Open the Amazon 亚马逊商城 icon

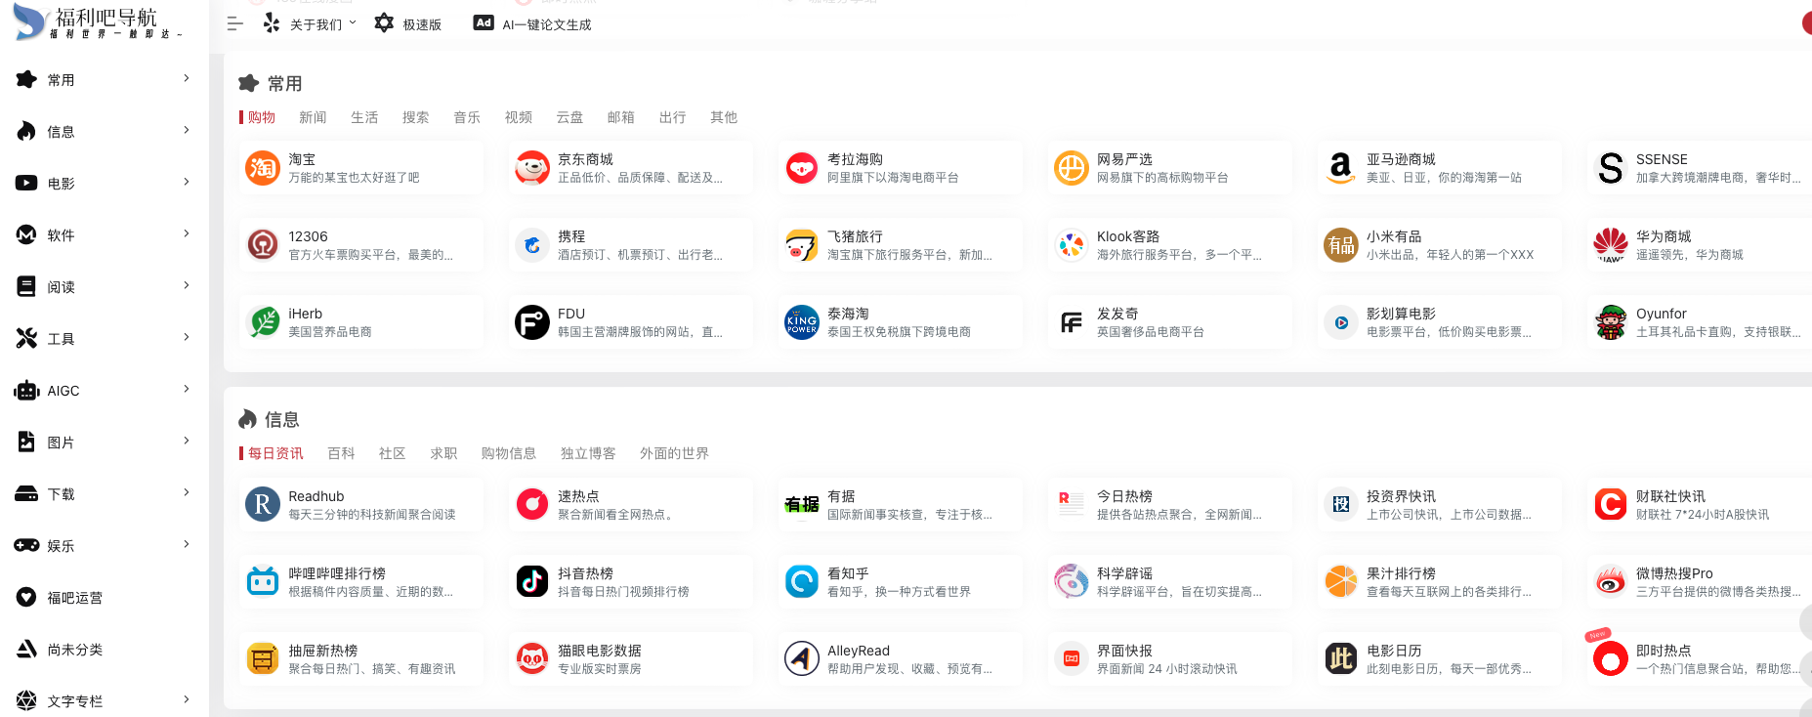click(1341, 168)
